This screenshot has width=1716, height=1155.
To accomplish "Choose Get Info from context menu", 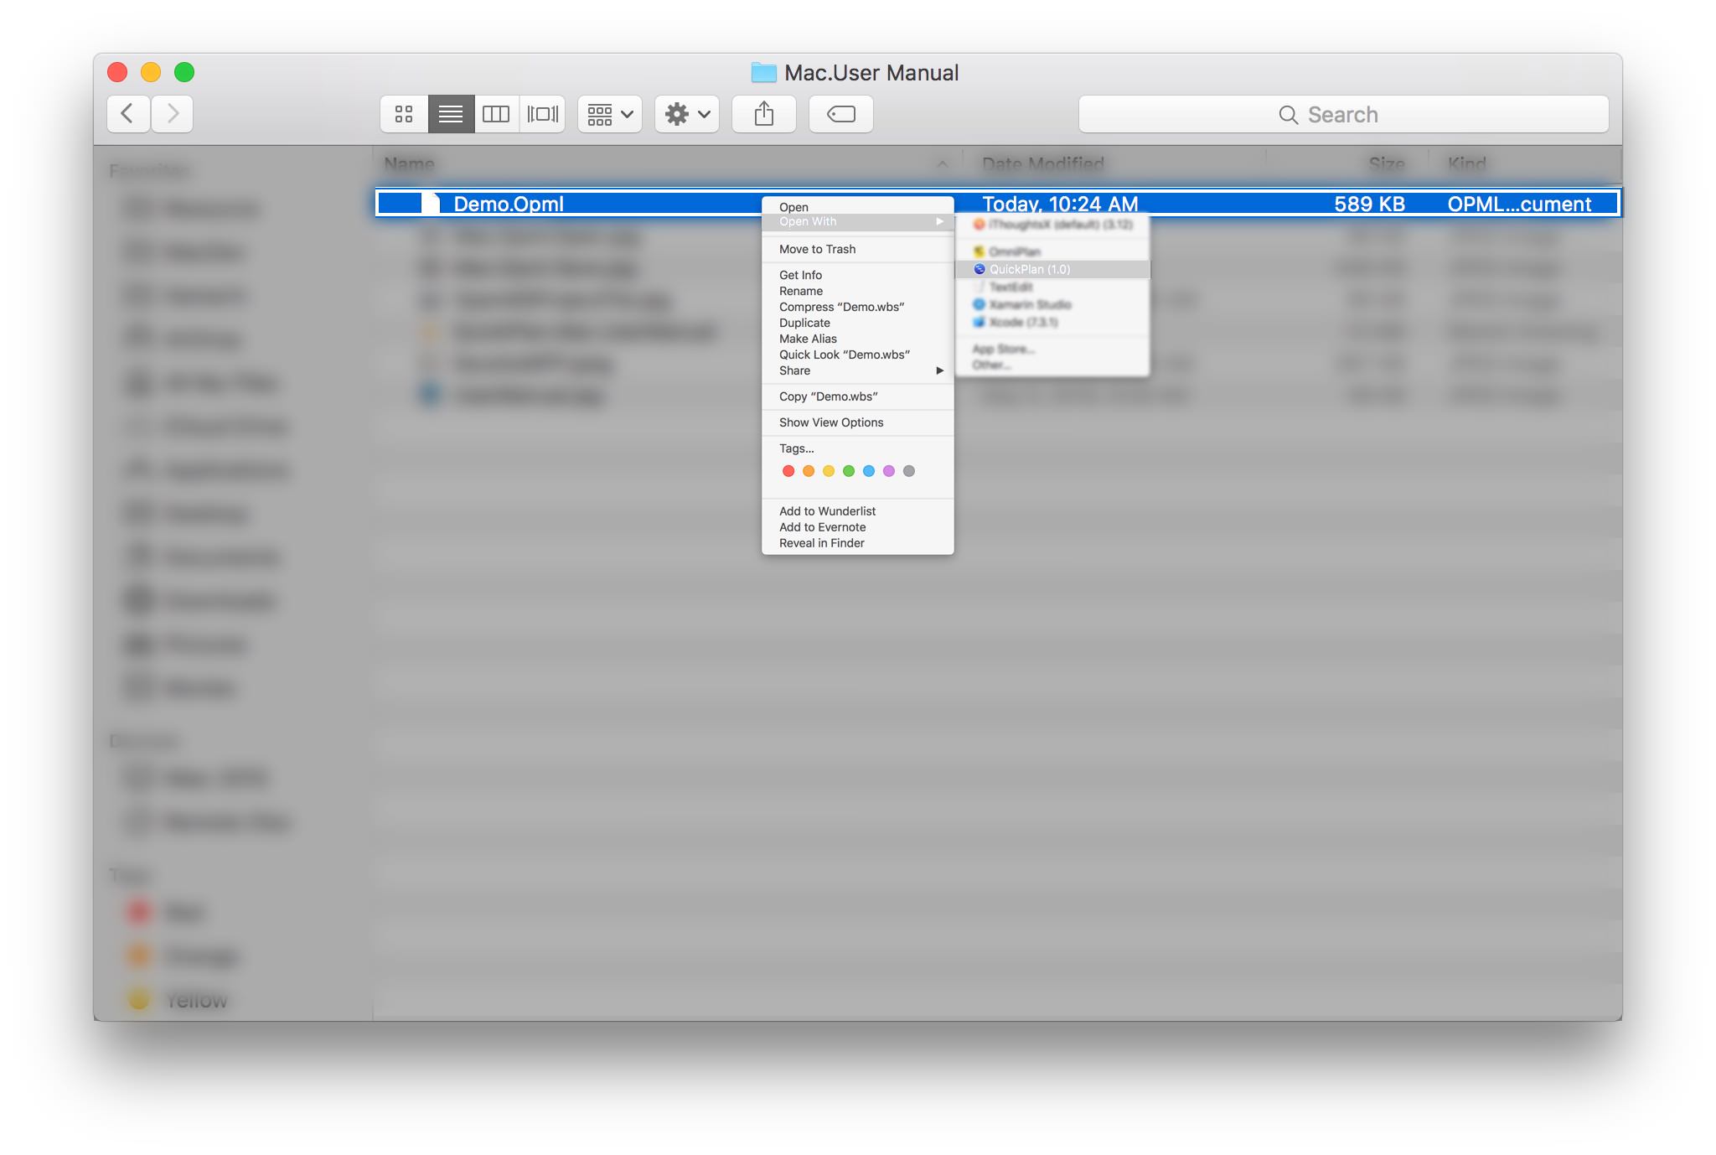I will 800,275.
